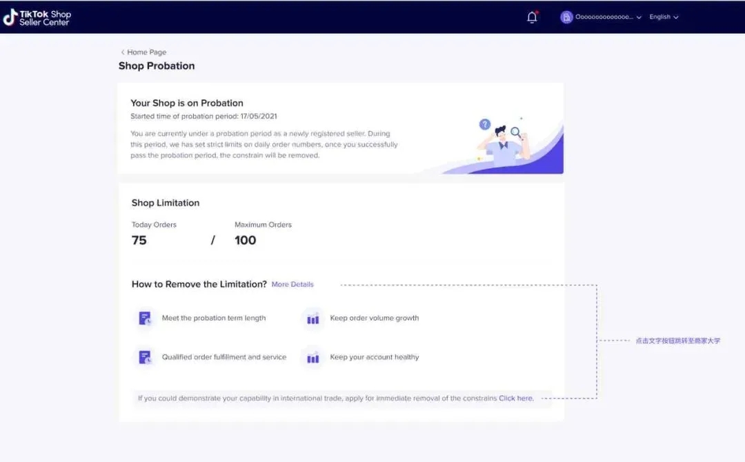745x462 pixels.
Task: Click the 'Click here' removal application link
Action: tap(516, 398)
